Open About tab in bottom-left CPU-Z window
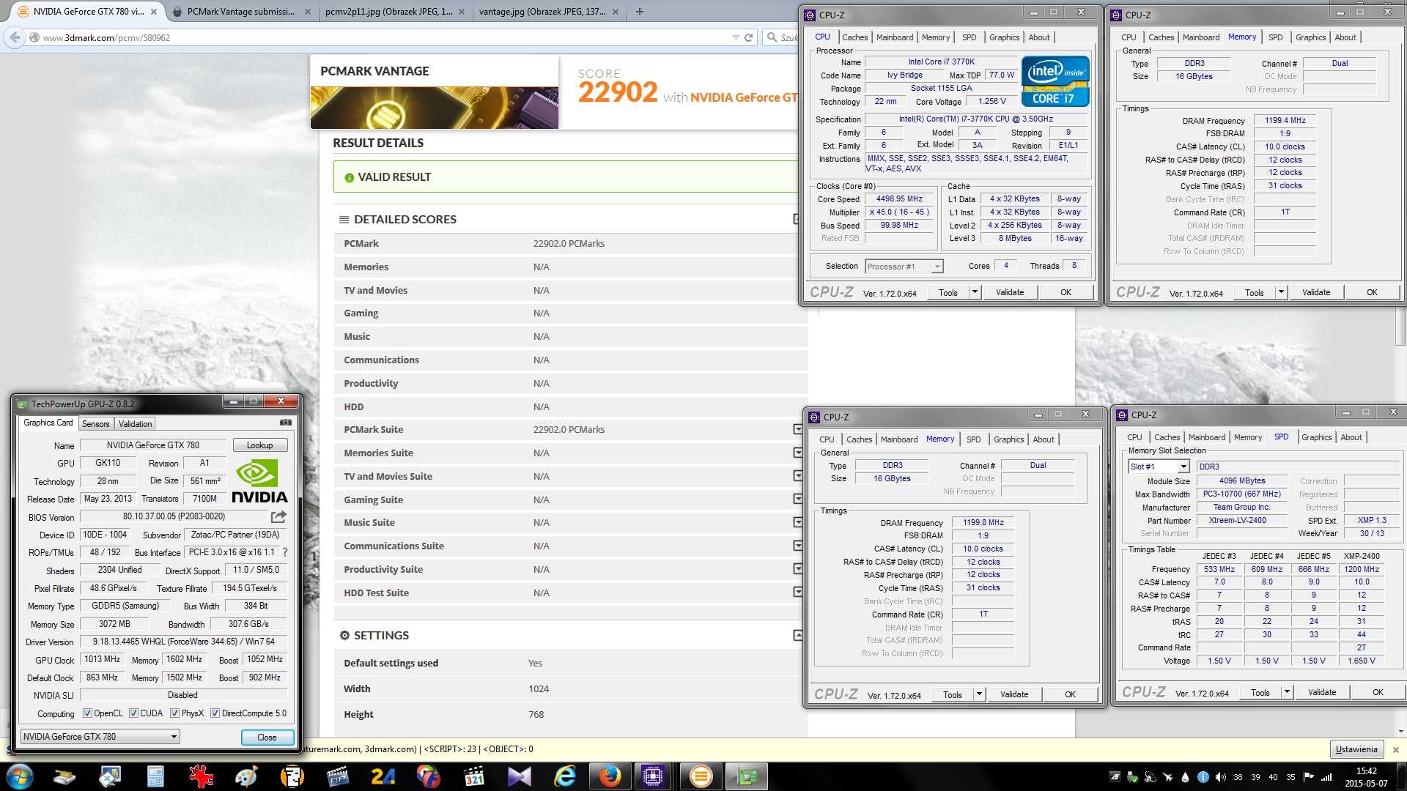Screen dimensions: 1407x791 tap(1044, 439)
